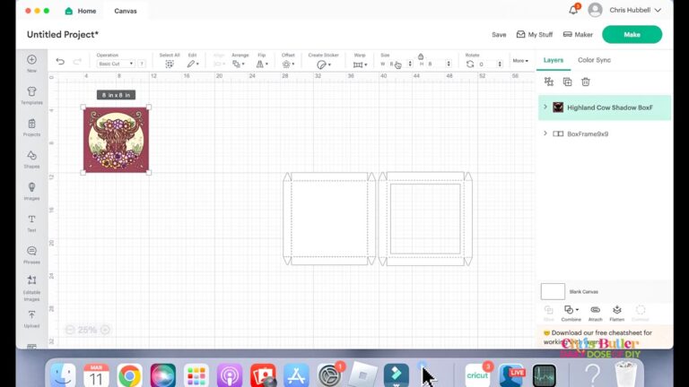This screenshot has width=689, height=387.
Task: Select the Templates icon in the sidebar
Action: (x=31, y=94)
